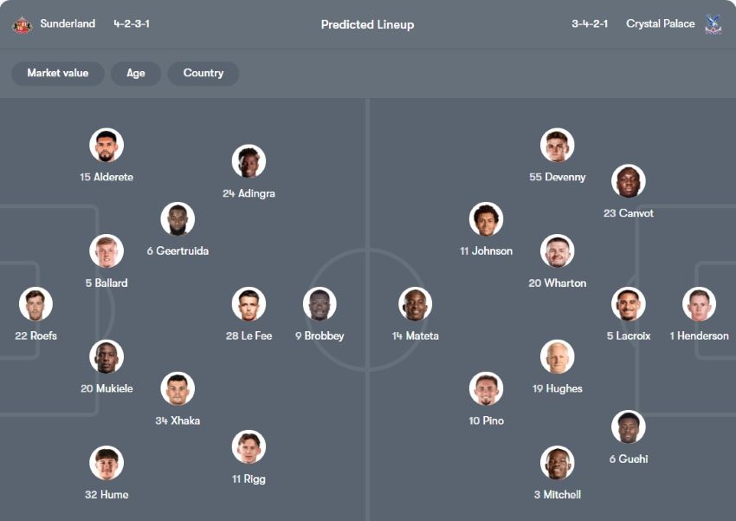Click the Sunderland club crest icon

22,24
